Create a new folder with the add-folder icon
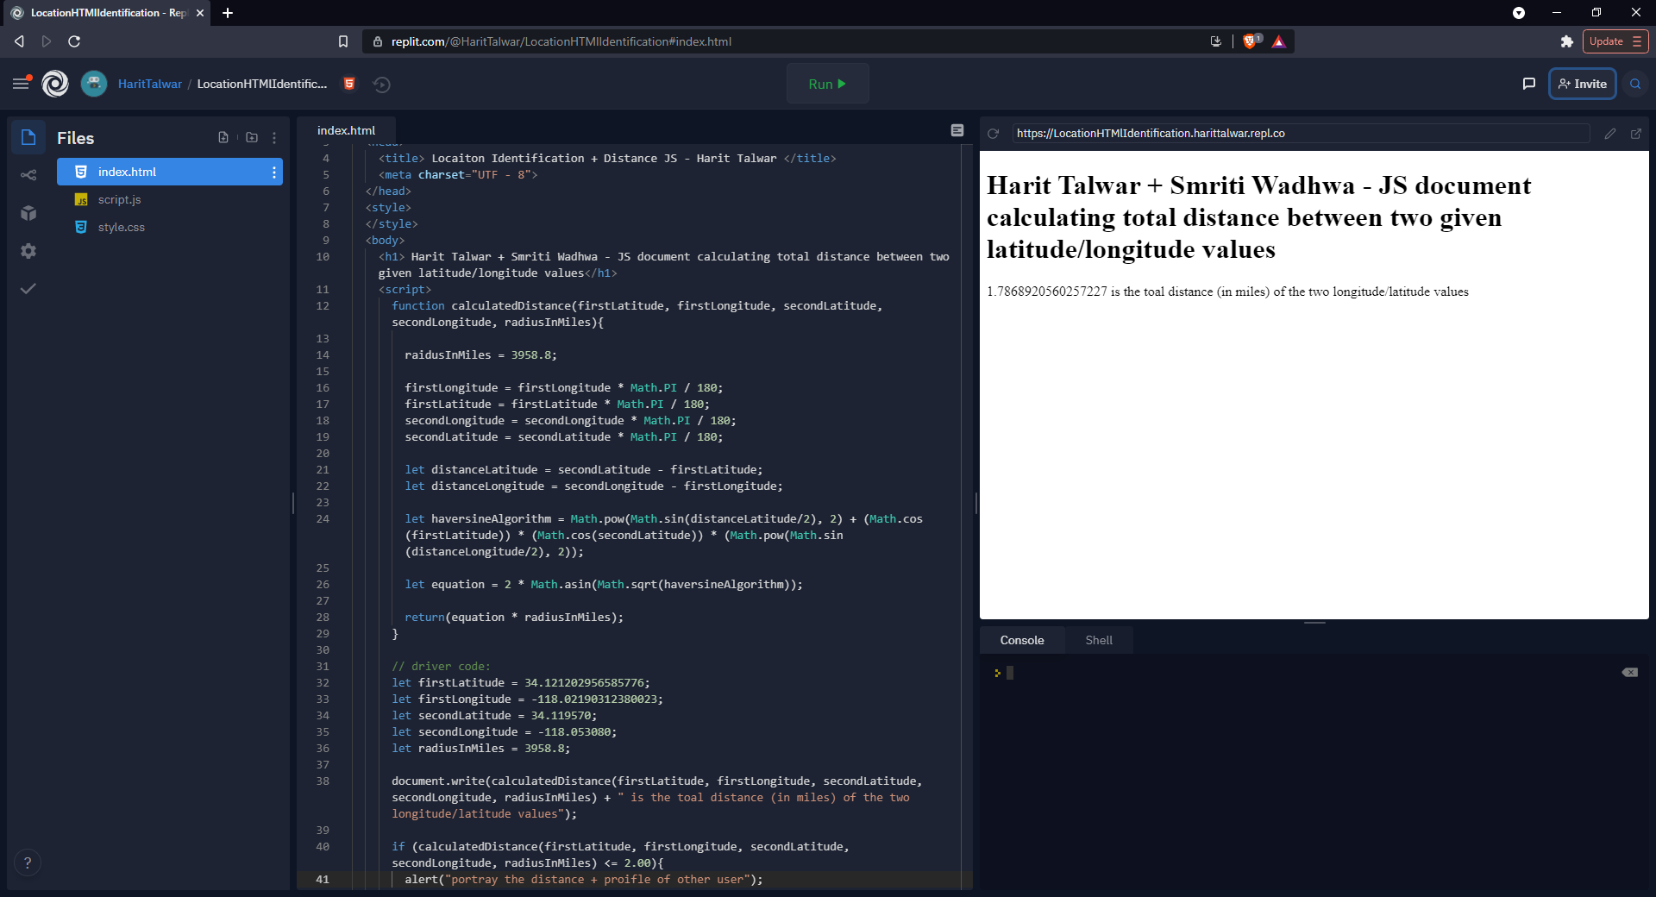Viewport: 1656px width, 897px height. click(x=251, y=137)
